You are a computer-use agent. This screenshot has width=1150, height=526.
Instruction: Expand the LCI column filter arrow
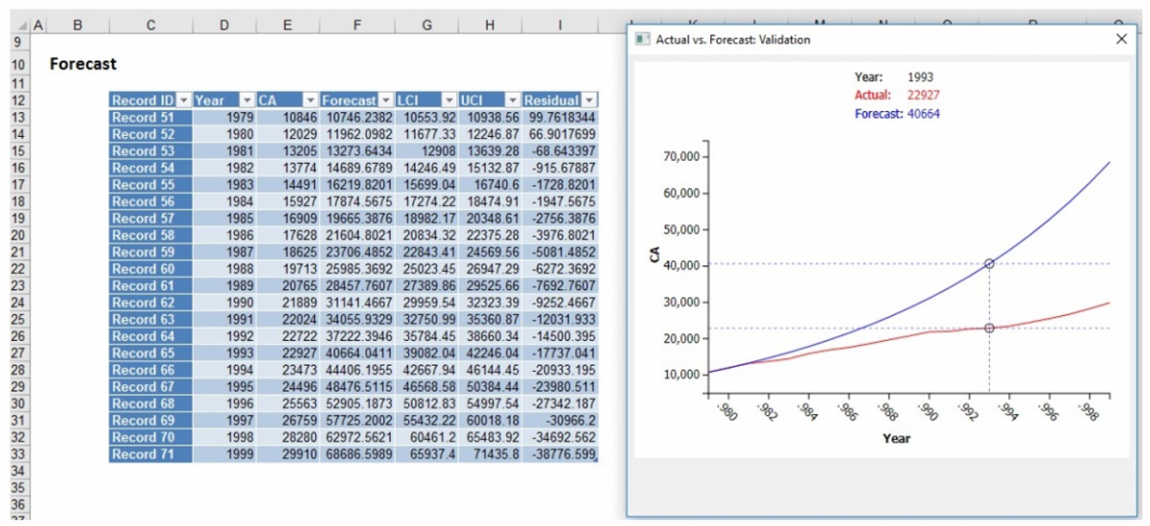(449, 101)
